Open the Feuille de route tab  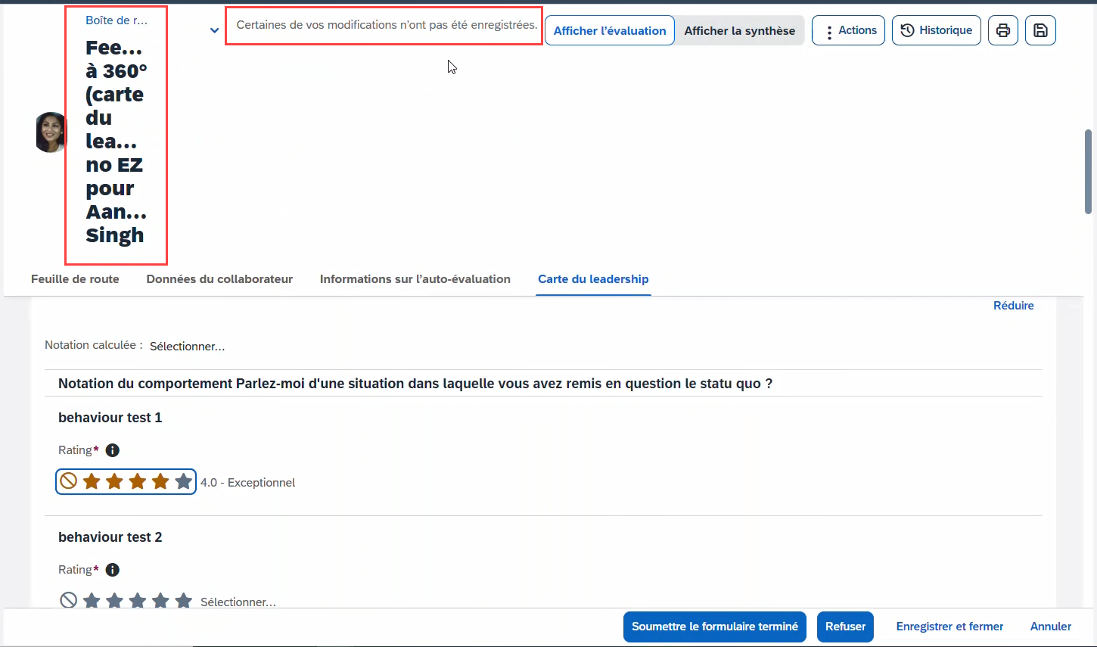click(x=75, y=279)
